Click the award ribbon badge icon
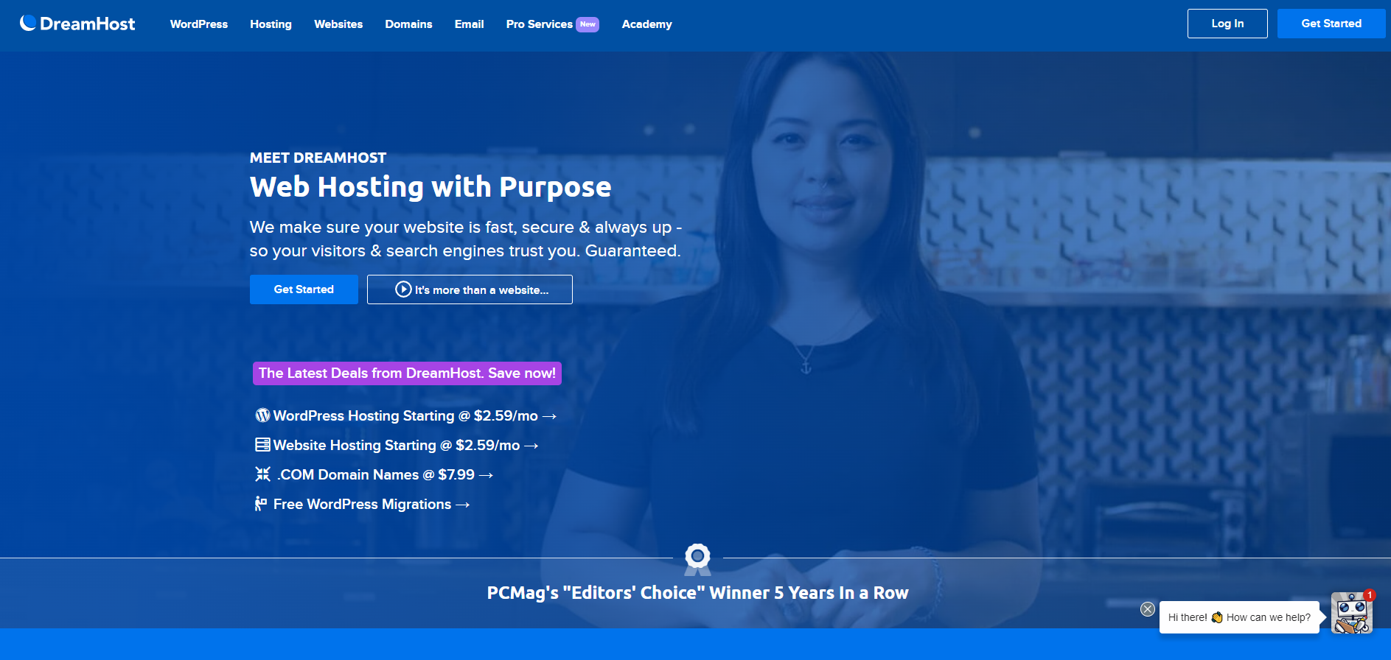1391x660 pixels. 697,560
